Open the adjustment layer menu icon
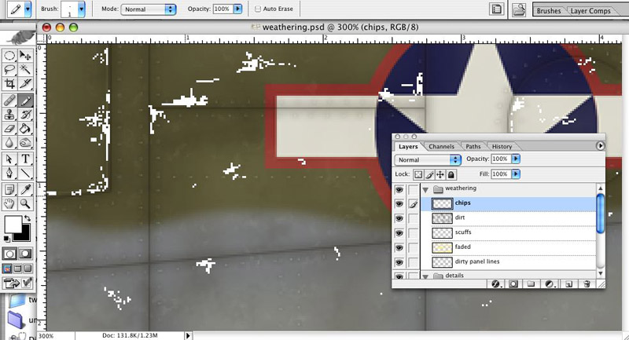 coord(549,284)
